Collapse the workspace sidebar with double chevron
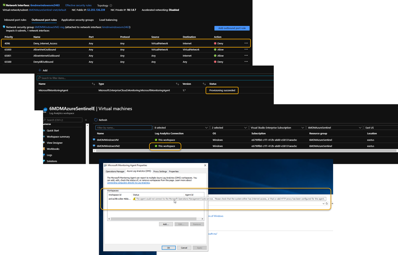This screenshot has height=255, width=398. (86, 120)
